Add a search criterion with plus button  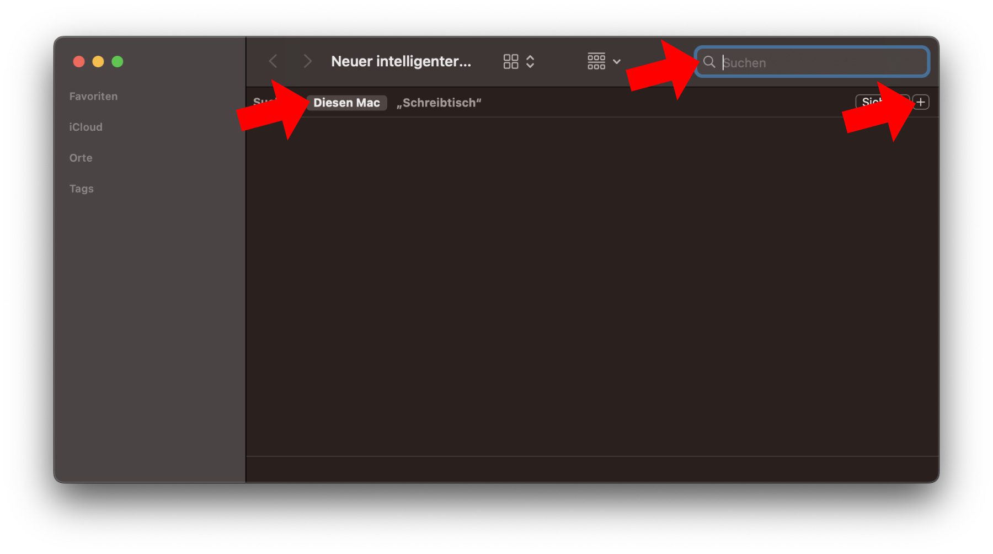pyautogui.click(x=921, y=102)
